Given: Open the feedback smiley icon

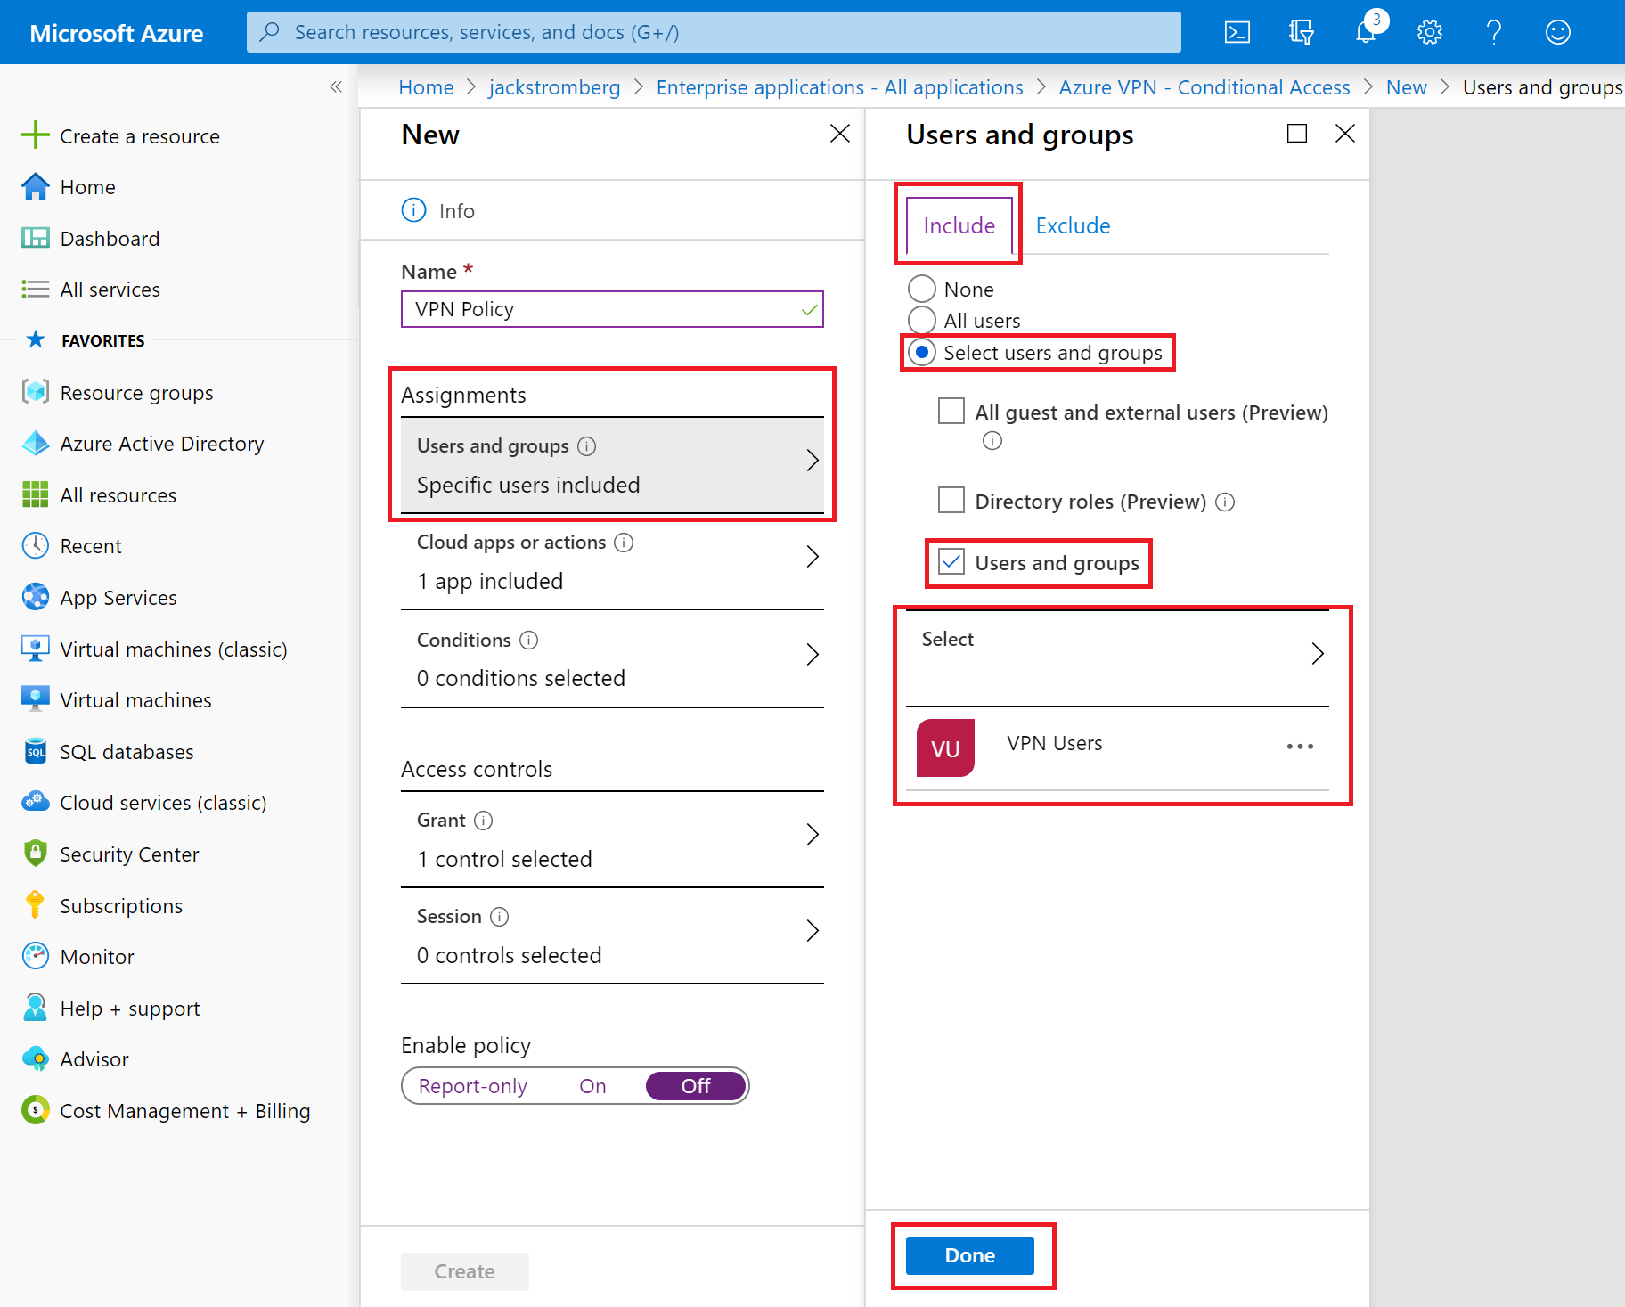Looking at the screenshot, I should 1557,33.
